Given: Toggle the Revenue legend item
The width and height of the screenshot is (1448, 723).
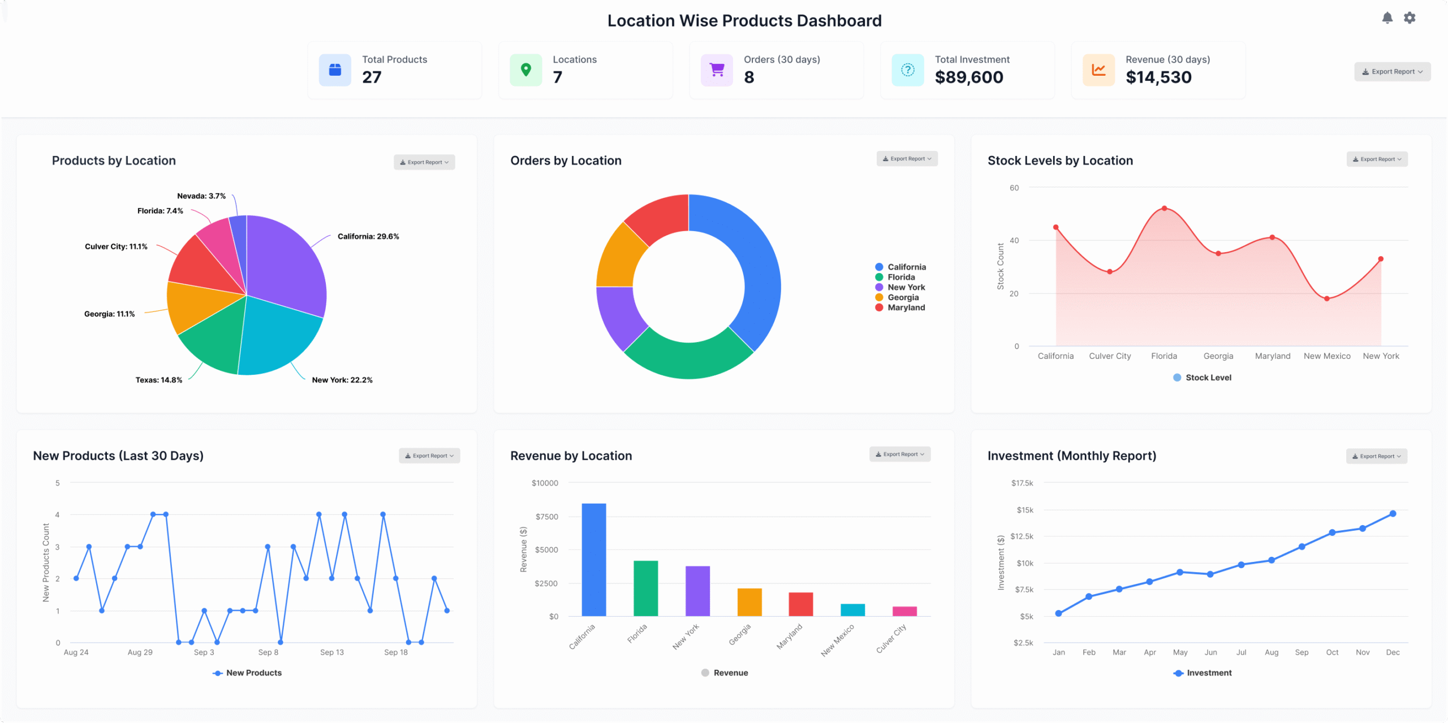Looking at the screenshot, I should [725, 673].
